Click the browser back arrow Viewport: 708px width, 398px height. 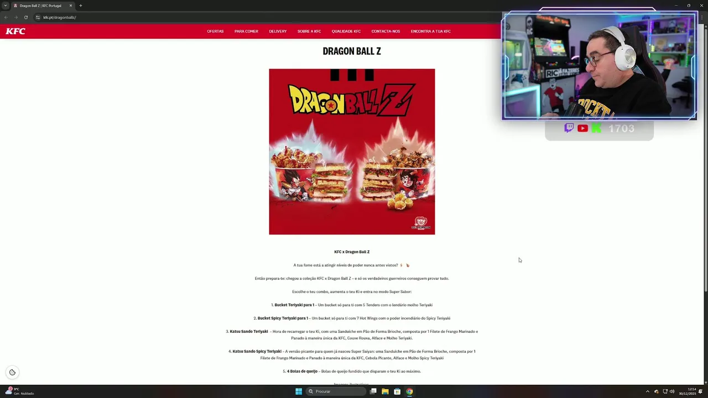click(x=6, y=17)
